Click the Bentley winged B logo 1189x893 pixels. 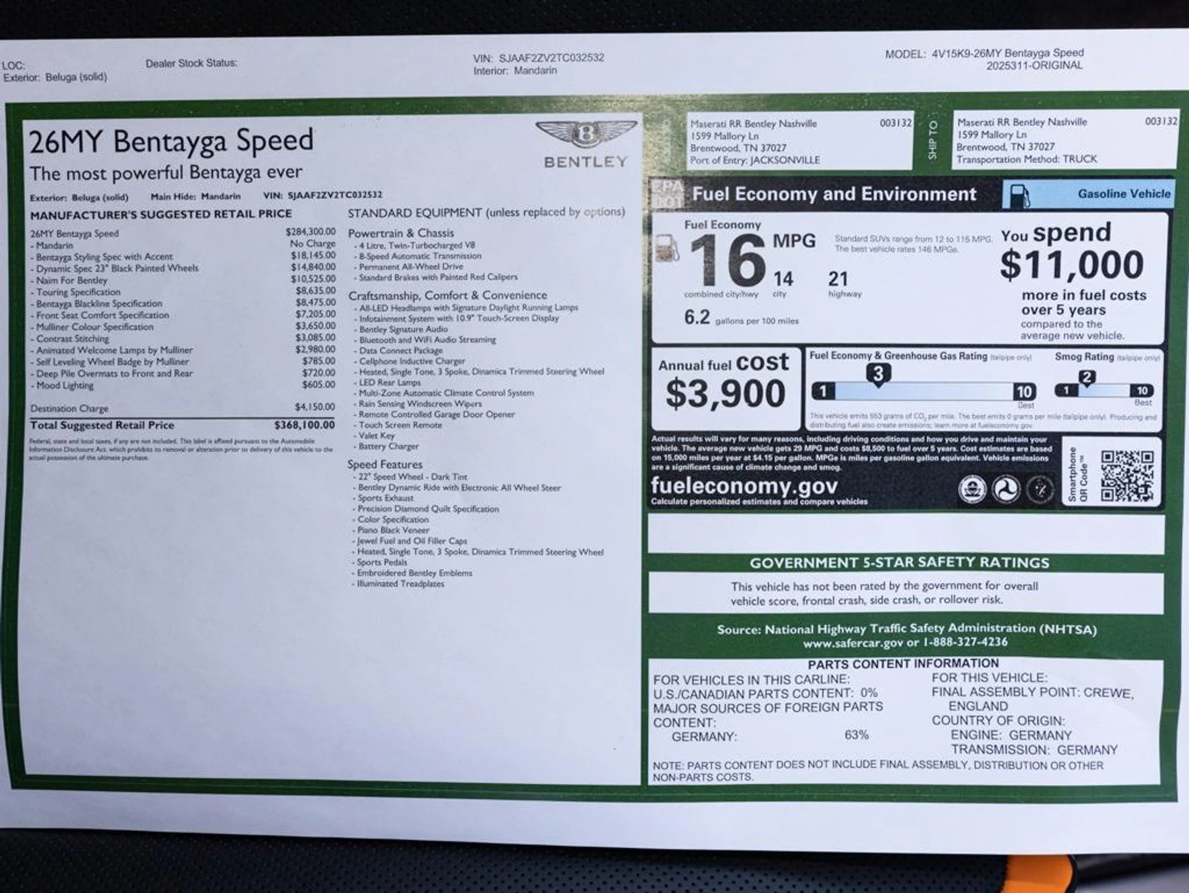(586, 133)
